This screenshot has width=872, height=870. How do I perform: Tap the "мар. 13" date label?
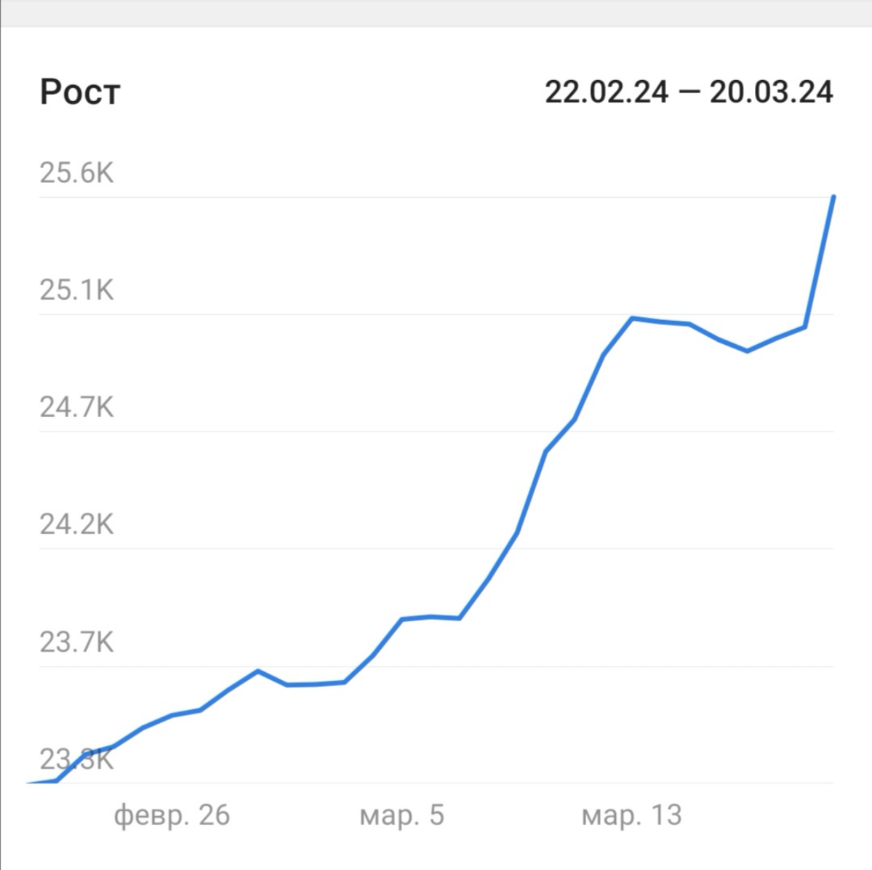[x=631, y=815]
